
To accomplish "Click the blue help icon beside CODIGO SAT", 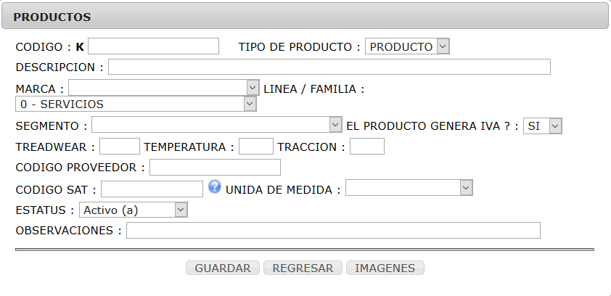I will [x=214, y=186].
